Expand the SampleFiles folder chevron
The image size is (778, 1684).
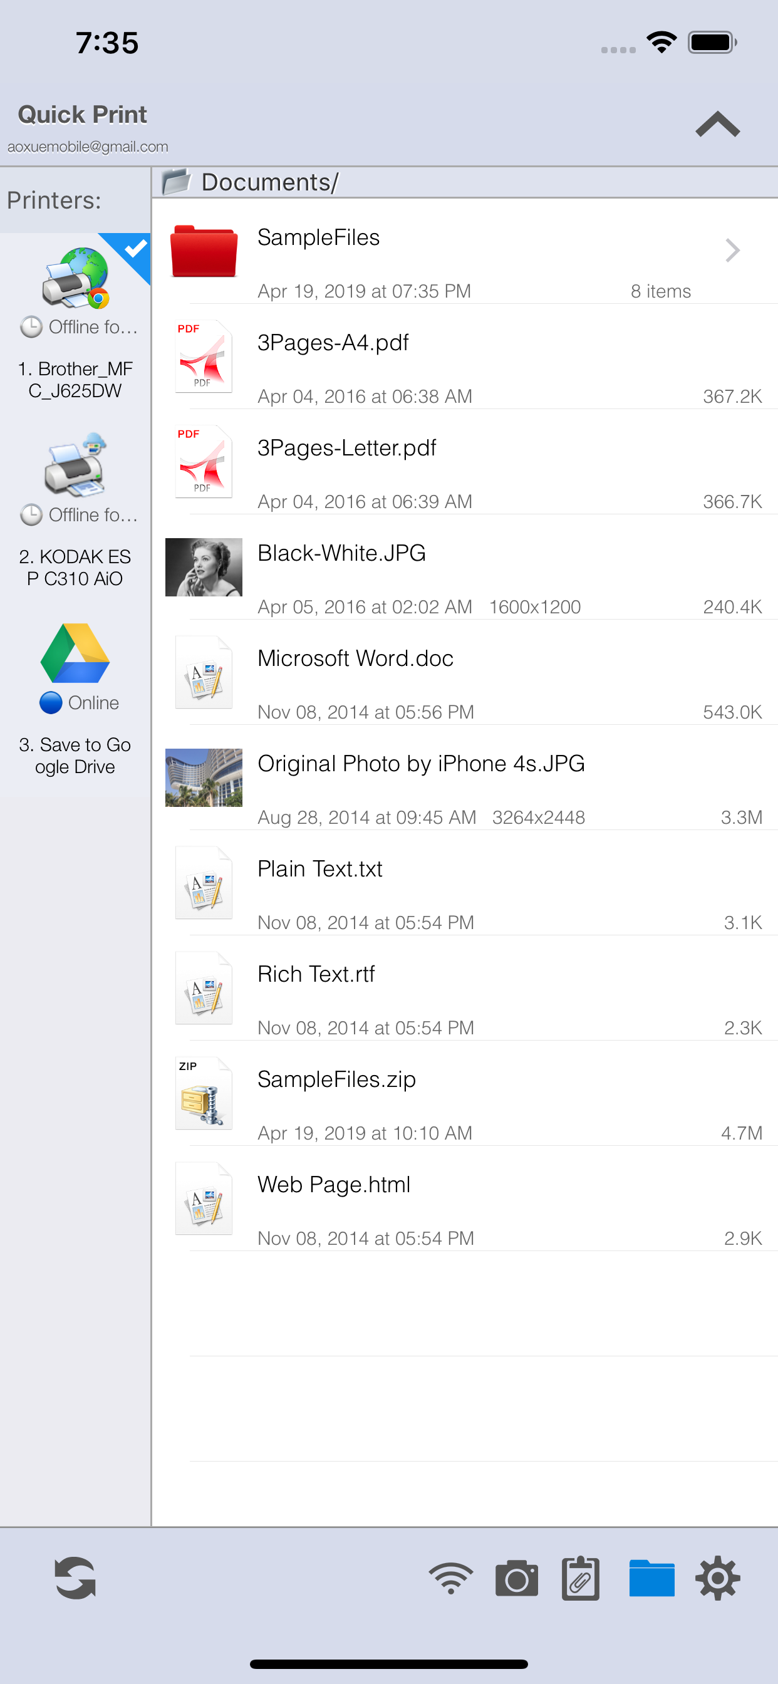(732, 251)
